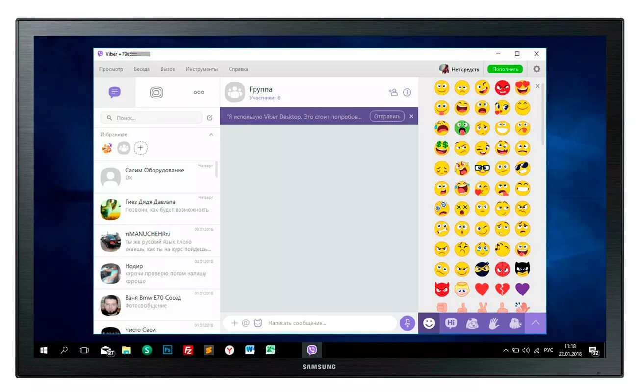Open the Справка menu
The height and width of the screenshot is (392, 639).
coord(238,69)
